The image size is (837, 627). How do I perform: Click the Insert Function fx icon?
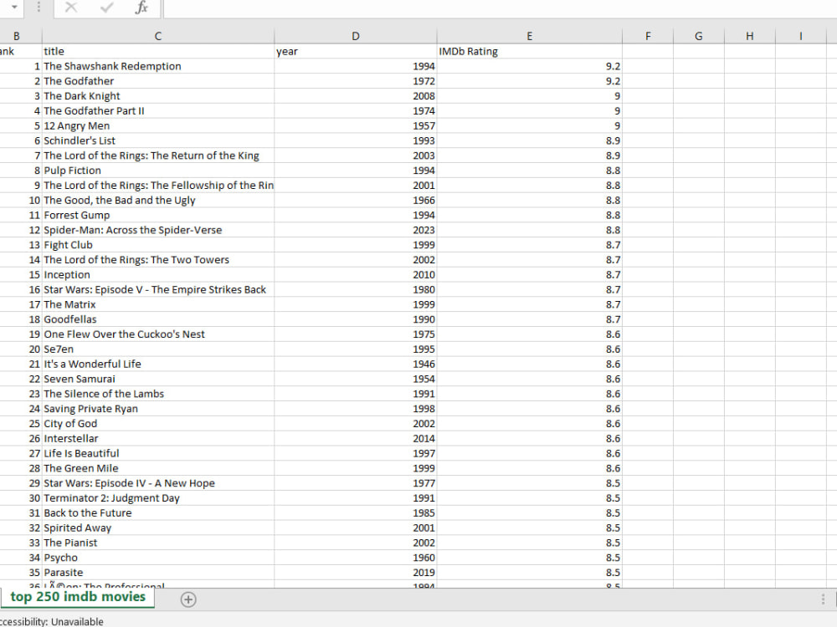141,8
